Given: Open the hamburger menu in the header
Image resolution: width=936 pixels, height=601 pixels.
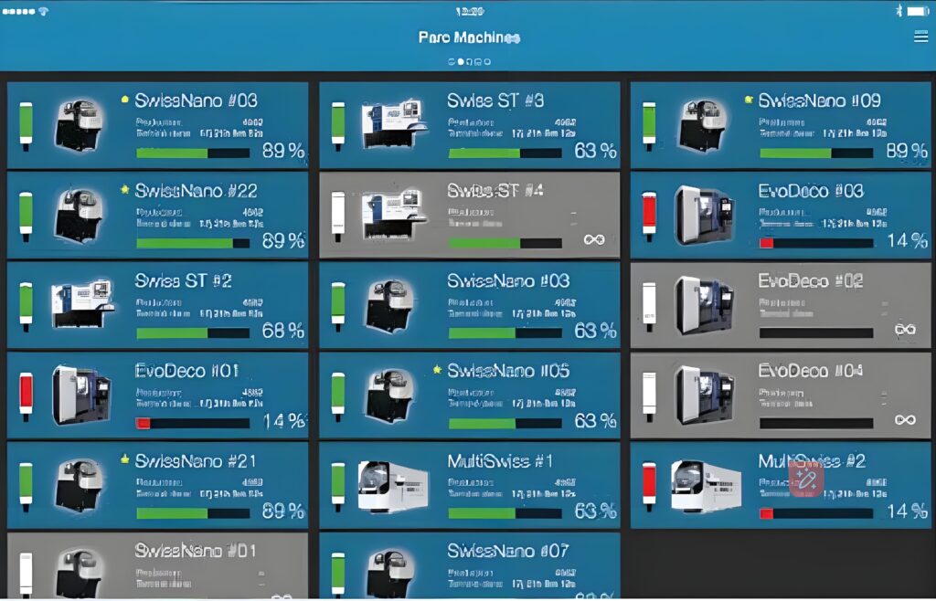Looking at the screenshot, I should point(920,37).
